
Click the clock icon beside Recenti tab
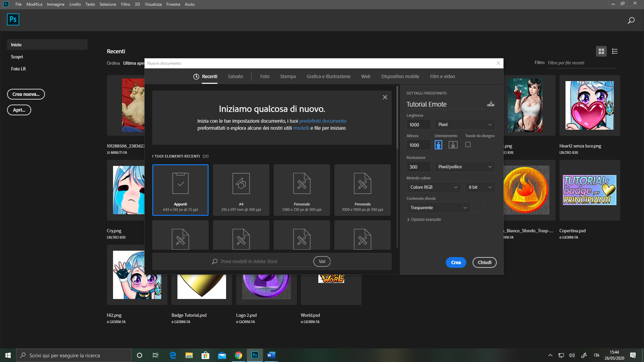point(196,76)
